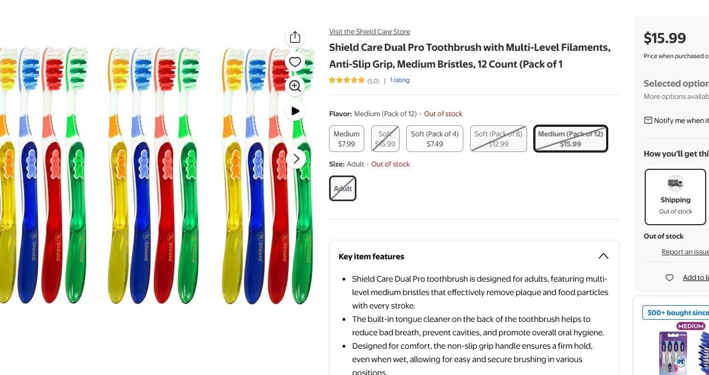The width and height of the screenshot is (709, 375).
Task: Click the five-star rating icons
Action: 346,80
